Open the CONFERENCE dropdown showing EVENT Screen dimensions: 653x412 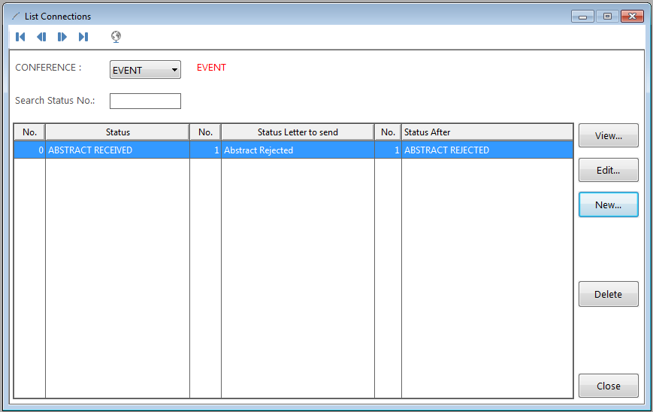click(145, 70)
